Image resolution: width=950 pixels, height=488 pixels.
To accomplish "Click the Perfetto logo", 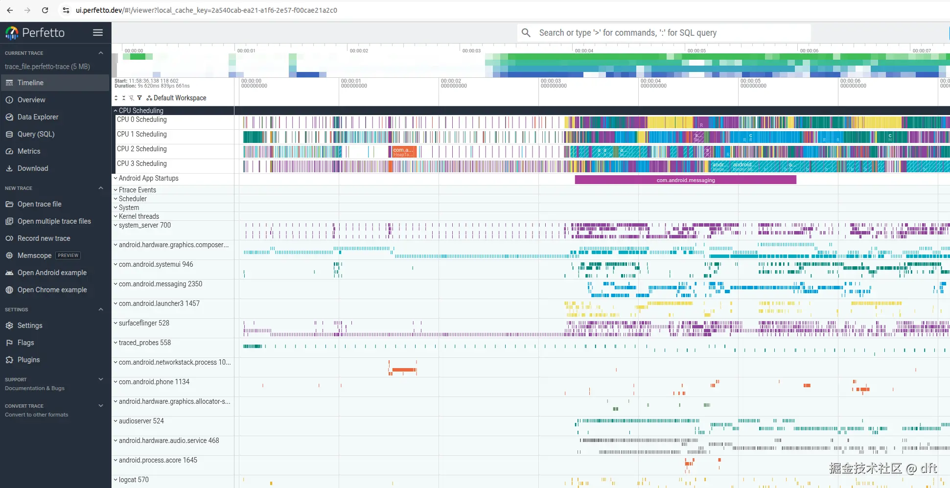I will pos(35,33).
